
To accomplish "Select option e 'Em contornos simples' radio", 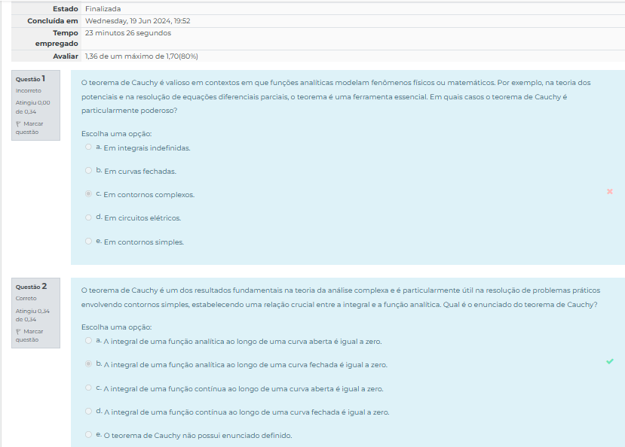I will 88,241.
